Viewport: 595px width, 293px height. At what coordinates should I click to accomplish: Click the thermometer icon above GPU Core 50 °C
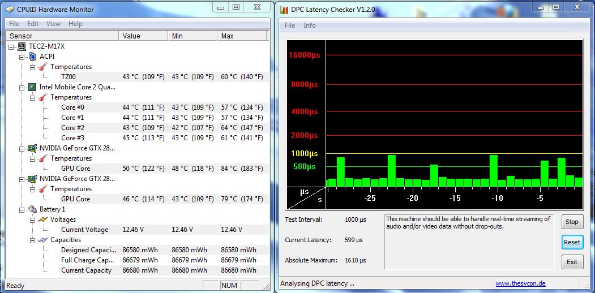[43, 158]
